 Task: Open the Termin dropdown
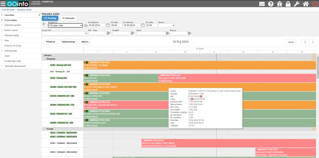pos(167,25)
